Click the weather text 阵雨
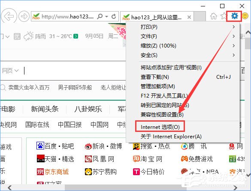Image resolution: width=251 pixels, height=191 pixels. pos(40,36)
